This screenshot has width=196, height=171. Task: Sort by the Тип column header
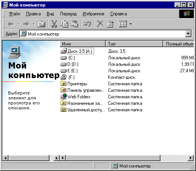pos(134,44)
